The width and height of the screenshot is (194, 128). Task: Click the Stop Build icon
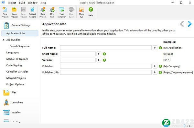coord(71,12)
